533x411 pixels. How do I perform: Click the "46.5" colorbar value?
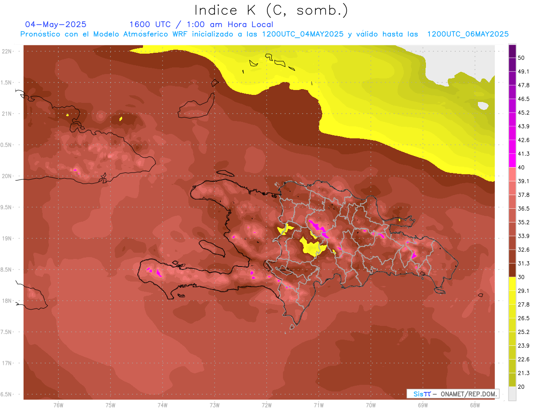524,99
